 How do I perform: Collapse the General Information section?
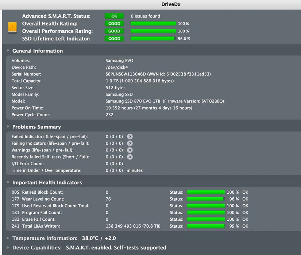tap(8, 51)
